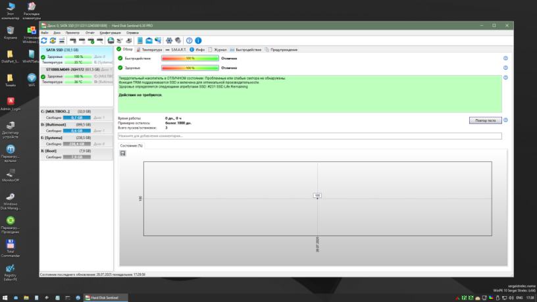Click the blue refresh arrows toolbar icon
537x302 pixels.
pyautogui.click(x=44, y=41)
